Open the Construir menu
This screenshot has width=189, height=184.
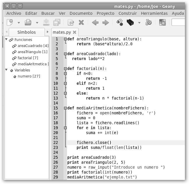coord(128,13)
